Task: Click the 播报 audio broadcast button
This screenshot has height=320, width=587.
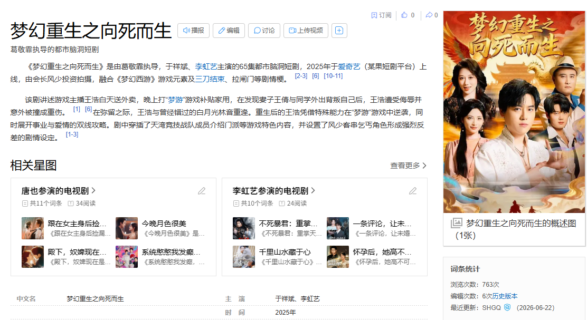Action: [x=193, y=31]
